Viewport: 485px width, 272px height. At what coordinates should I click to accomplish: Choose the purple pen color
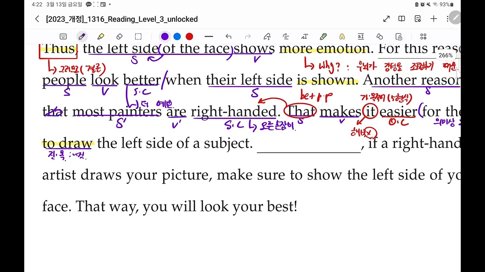(x=165, y=37)
